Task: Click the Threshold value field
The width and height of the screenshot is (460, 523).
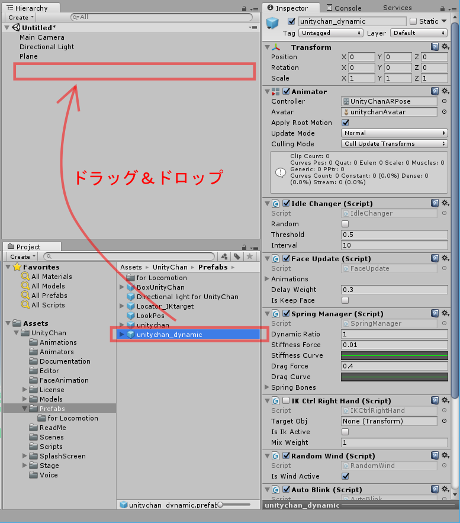Action: tap(394, 235)
